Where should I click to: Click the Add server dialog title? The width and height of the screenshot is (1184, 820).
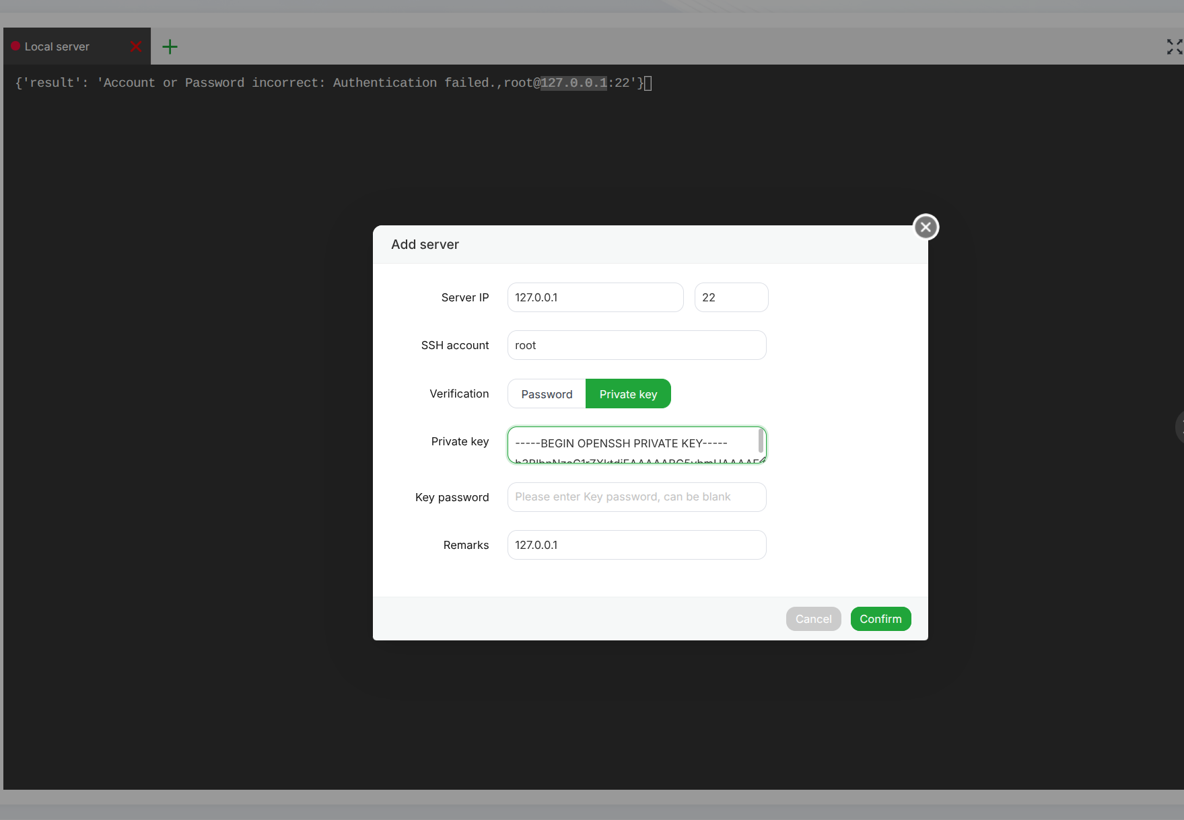(425, 244)
